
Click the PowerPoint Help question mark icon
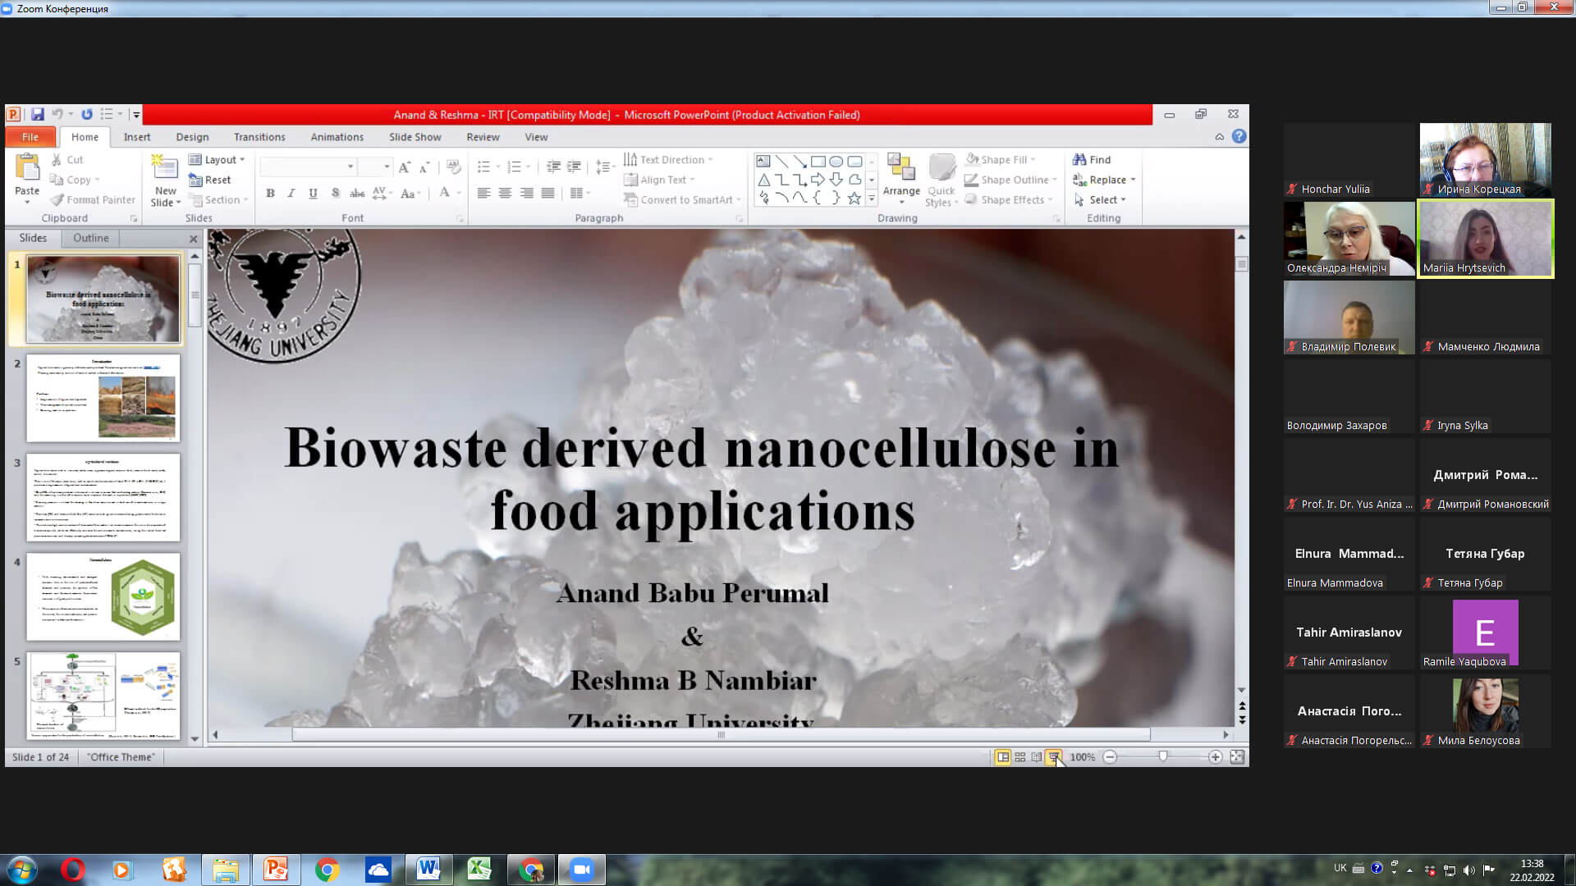(1239, 136)
